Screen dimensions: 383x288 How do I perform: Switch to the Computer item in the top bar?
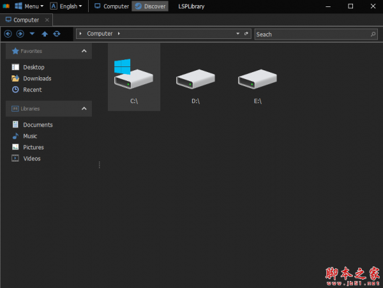(x=112, y=6)
